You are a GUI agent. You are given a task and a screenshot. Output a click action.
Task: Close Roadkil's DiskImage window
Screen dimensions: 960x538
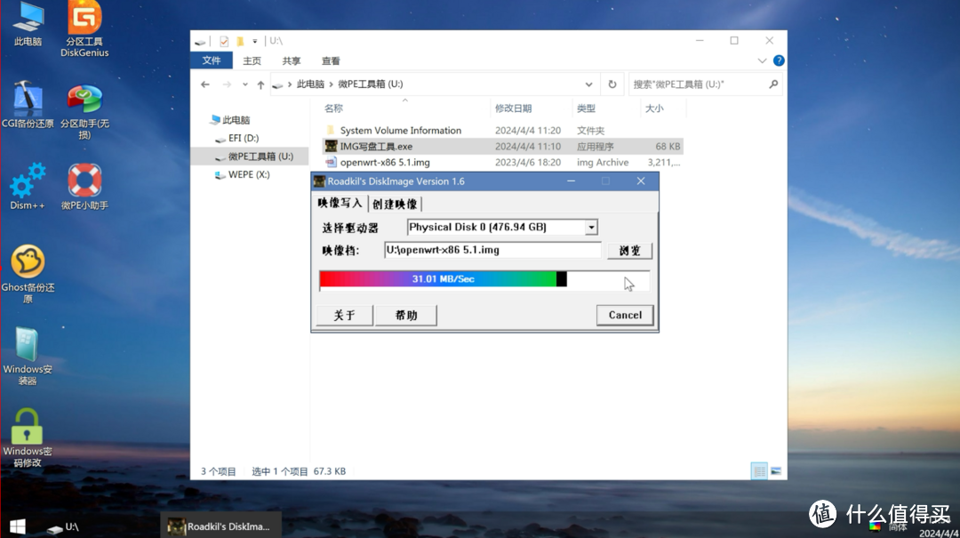click(641, 181)
